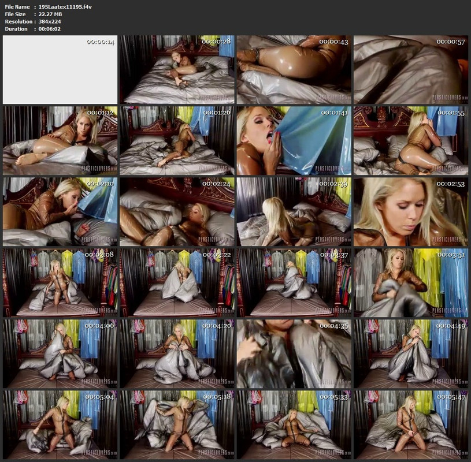Click the thumbnail stamped 00:01:55
This screenshot has width=471, height=462.
point(411,140)
